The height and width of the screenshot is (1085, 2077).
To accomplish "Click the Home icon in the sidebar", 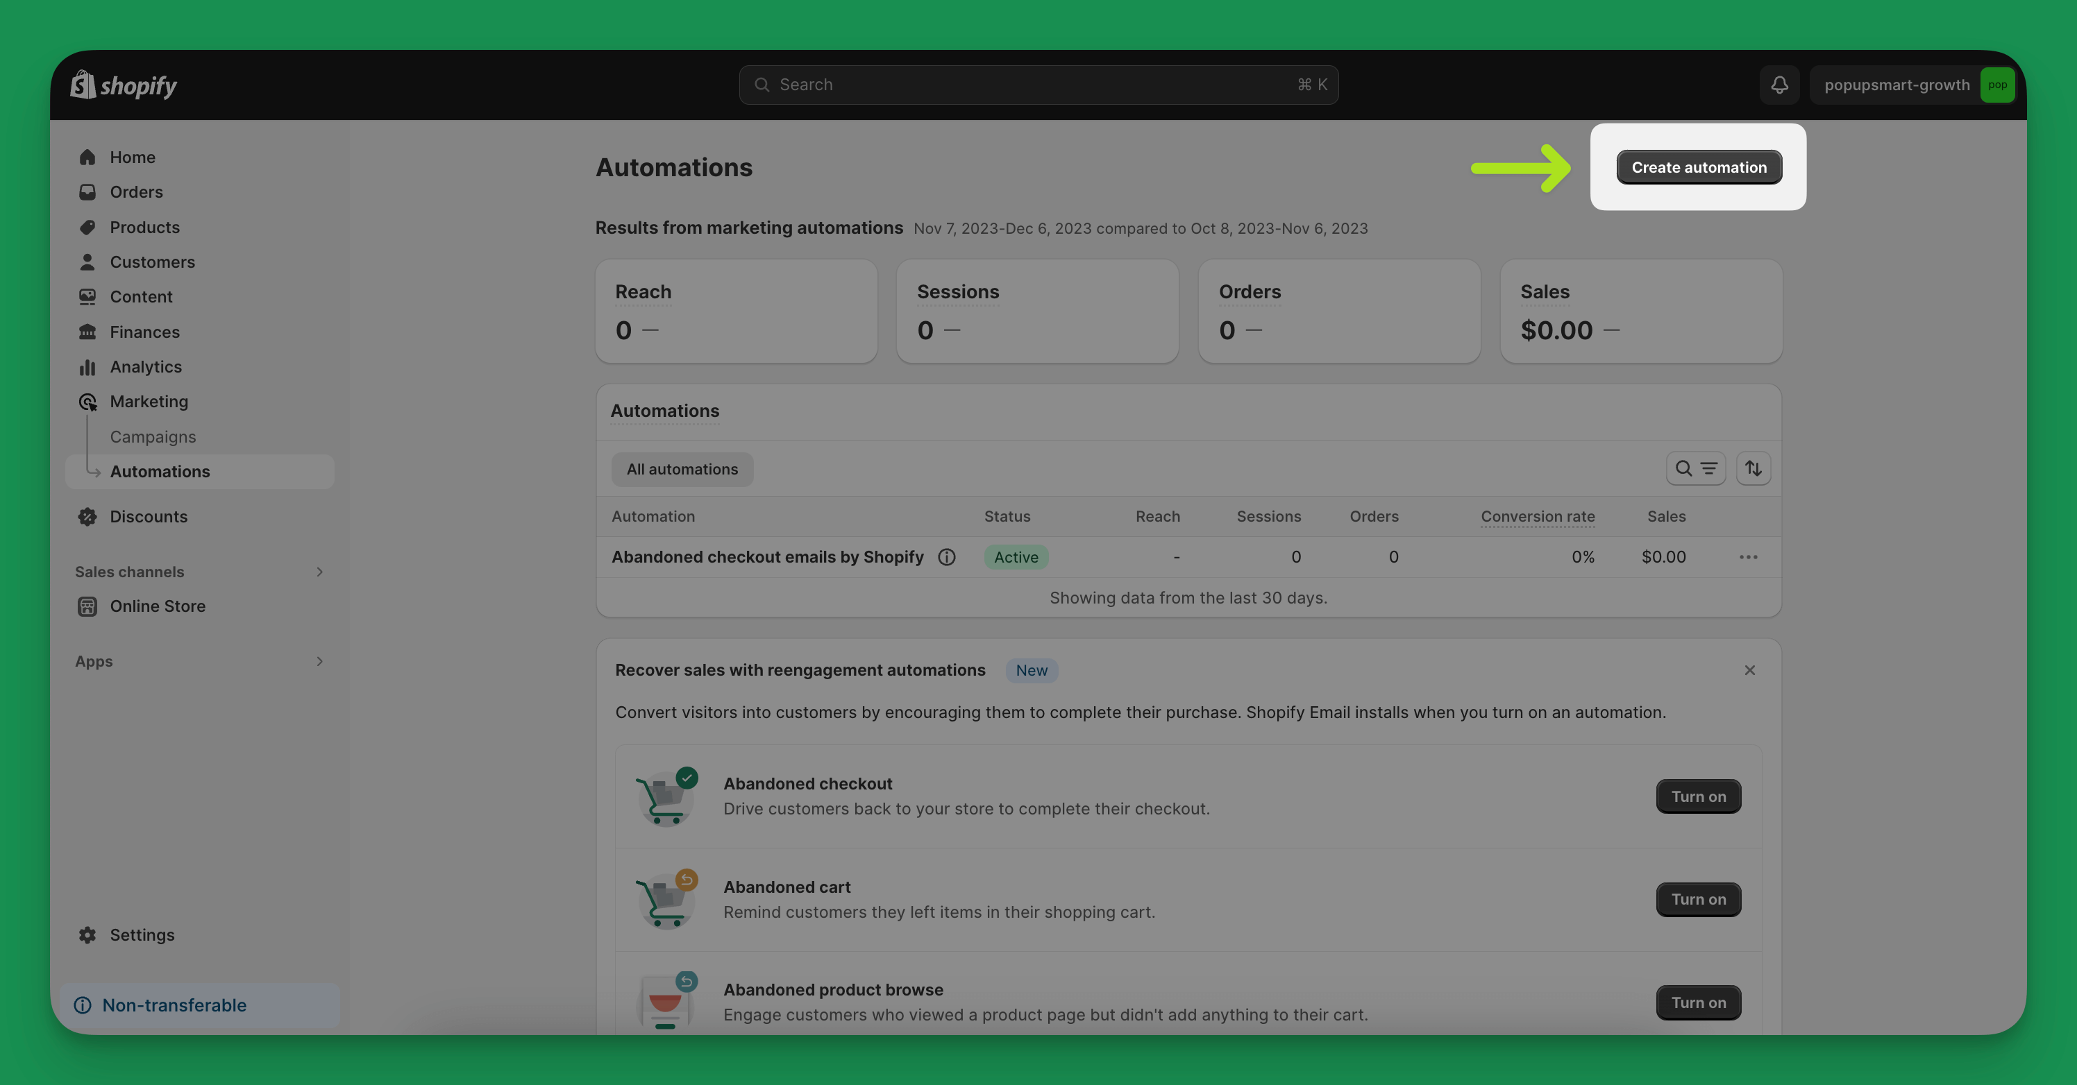I will click(x=87, y=157).
